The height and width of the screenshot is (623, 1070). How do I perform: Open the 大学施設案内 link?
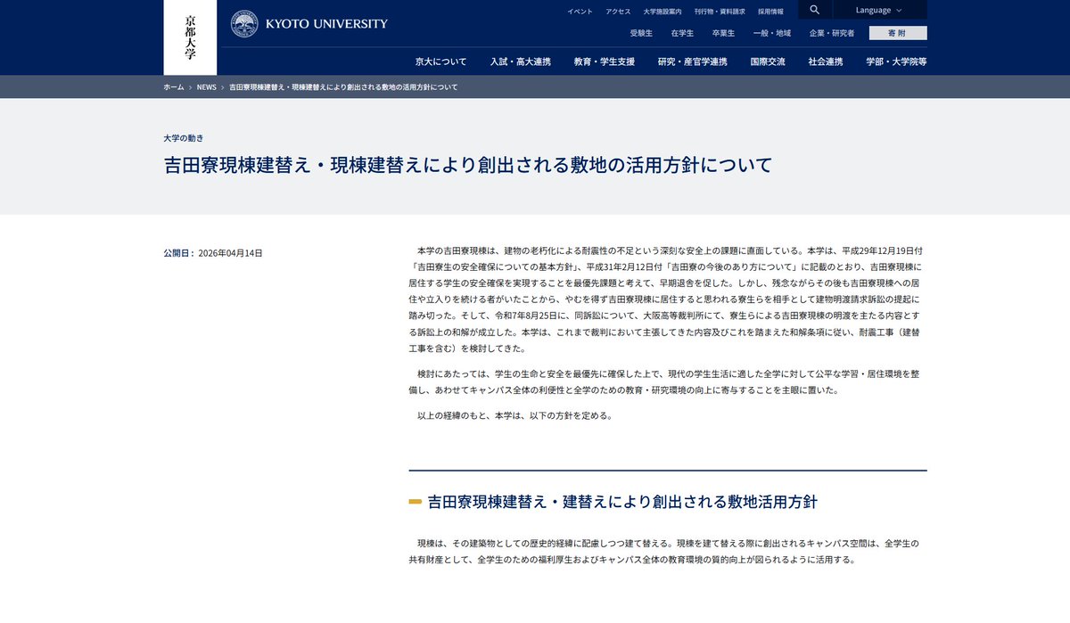pyautogui.click(x=663, y=12)
